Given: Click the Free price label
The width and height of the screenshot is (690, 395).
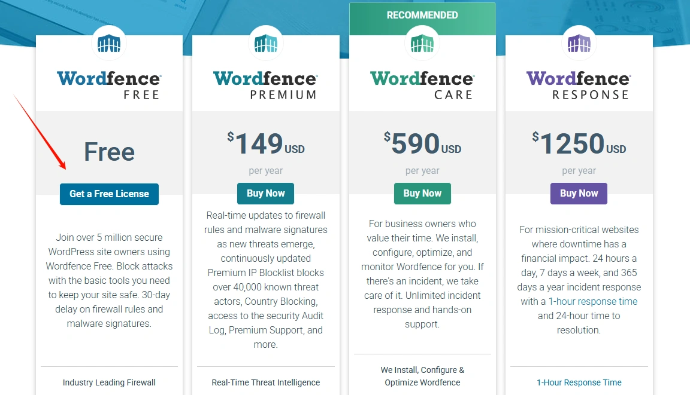Looking at the screenshot, I should (x=108, y=152).
